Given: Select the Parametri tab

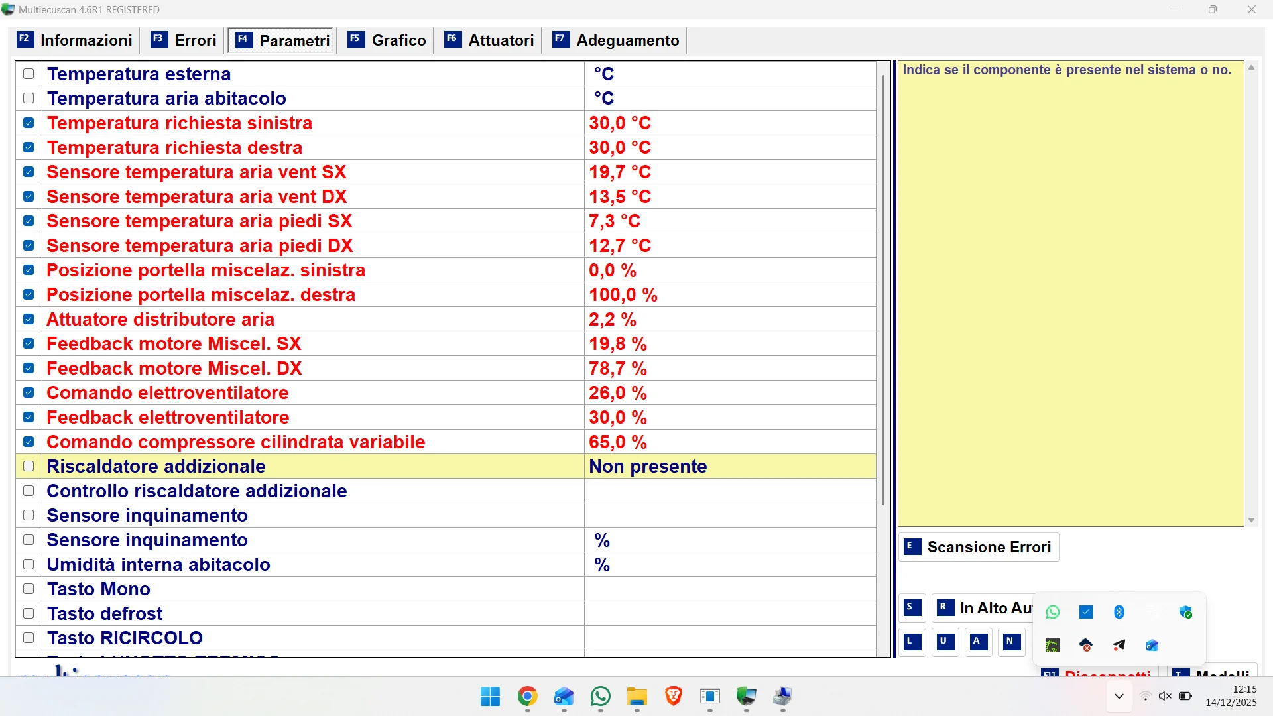Looking at the screenshot, I should (x=282, y=40).
